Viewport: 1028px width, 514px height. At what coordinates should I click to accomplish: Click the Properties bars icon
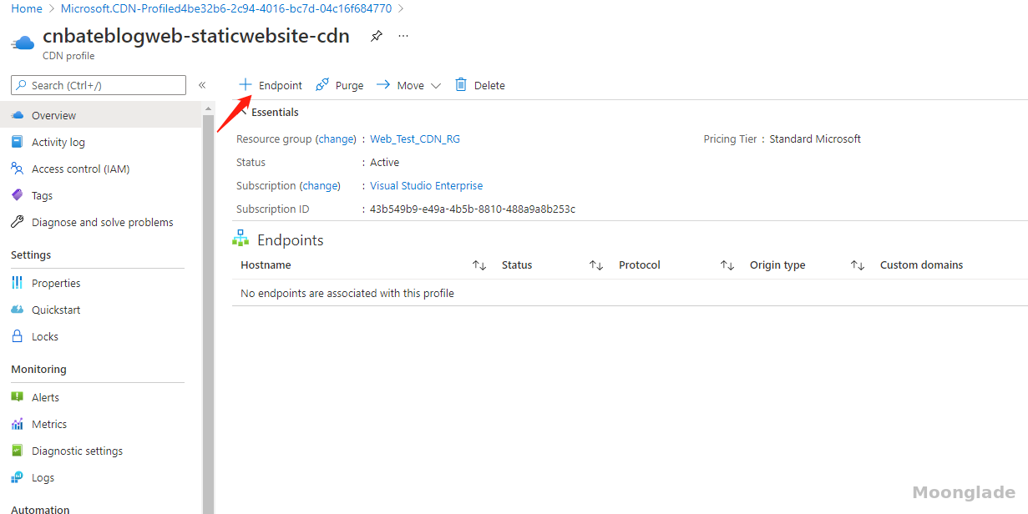(18, 283)
